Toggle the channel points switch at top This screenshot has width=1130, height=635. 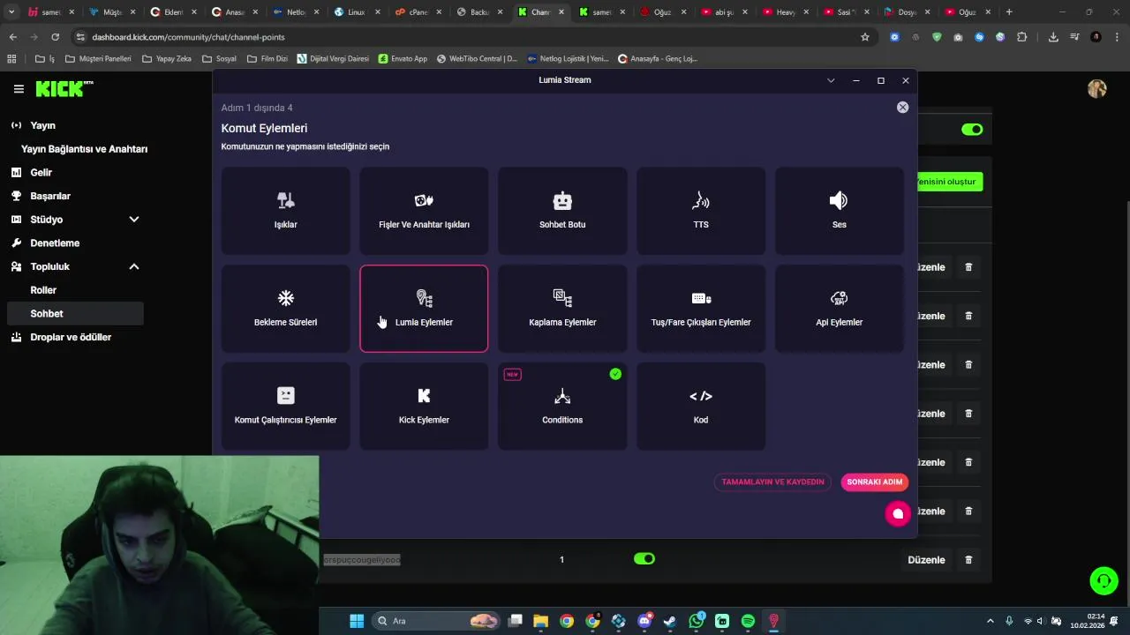click(972, 130)
